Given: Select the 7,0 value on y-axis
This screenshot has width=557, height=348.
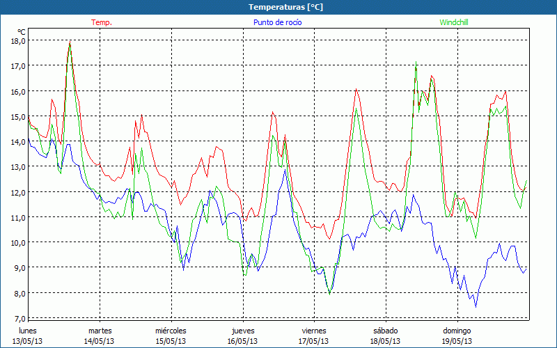Looking at the screenshot, I should [18, 318].
